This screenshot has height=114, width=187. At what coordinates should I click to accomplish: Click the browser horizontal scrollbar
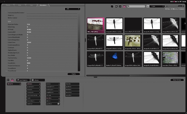tap(108, 75)
